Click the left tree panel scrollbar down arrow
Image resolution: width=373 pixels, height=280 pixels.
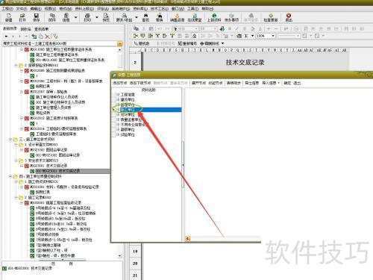pos(120,256)
